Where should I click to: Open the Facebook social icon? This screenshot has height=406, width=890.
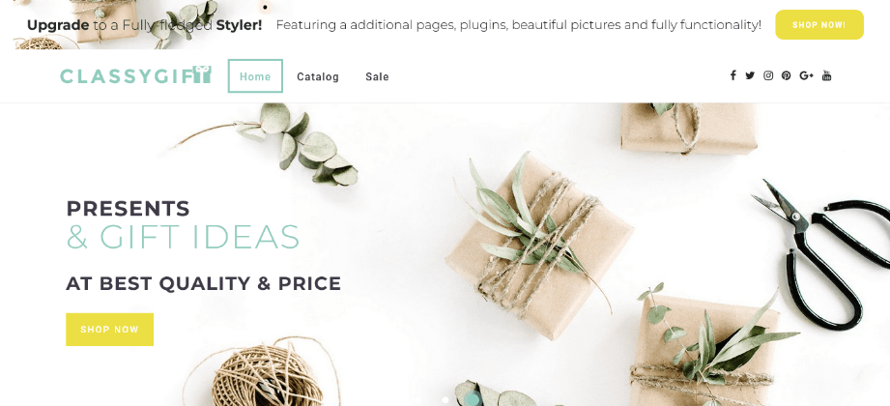pyautogui.click(x=732, y=75)
